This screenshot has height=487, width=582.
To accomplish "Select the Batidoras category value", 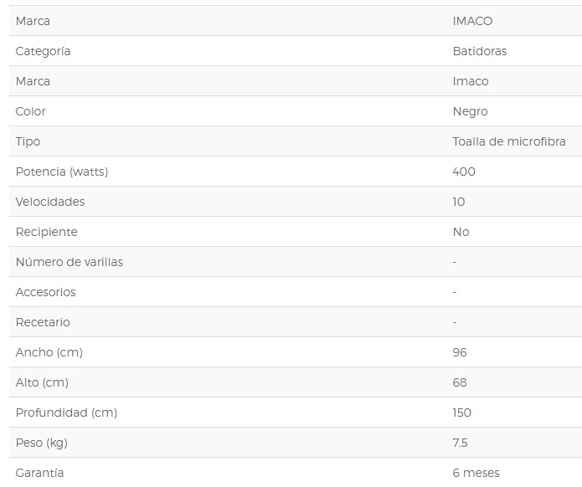I will pos(480,51).
